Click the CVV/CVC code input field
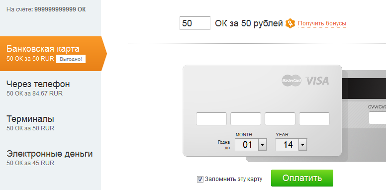 pos(378,118)
